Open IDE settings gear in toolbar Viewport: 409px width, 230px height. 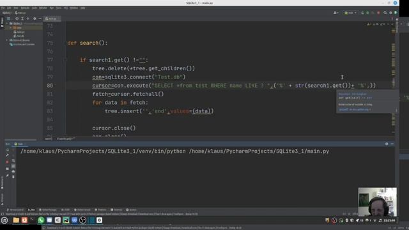click(x=390, y=13)
